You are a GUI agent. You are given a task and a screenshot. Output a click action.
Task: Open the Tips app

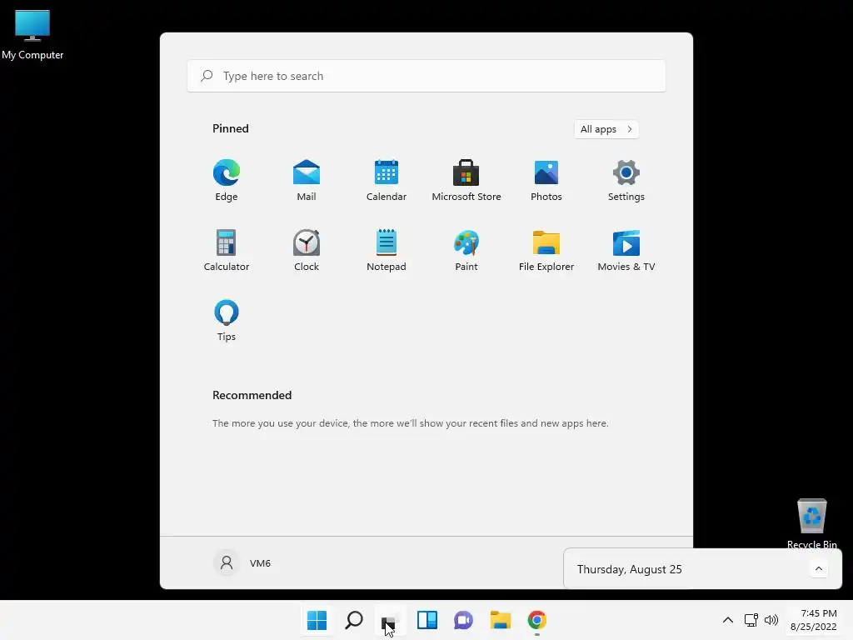tap(227, 320)
